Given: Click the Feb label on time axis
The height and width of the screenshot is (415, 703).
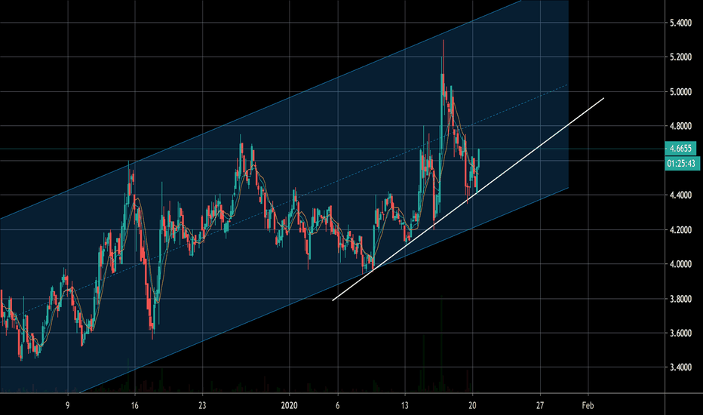Looking at the screenshot, I should [x=588, y=406].
